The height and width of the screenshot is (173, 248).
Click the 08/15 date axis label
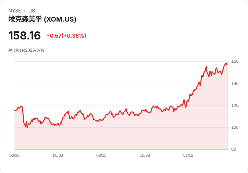pyautogui.click(x=101, y=155)
